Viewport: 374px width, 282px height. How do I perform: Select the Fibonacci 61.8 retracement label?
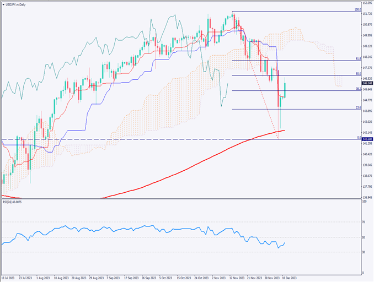click(357, 58)
